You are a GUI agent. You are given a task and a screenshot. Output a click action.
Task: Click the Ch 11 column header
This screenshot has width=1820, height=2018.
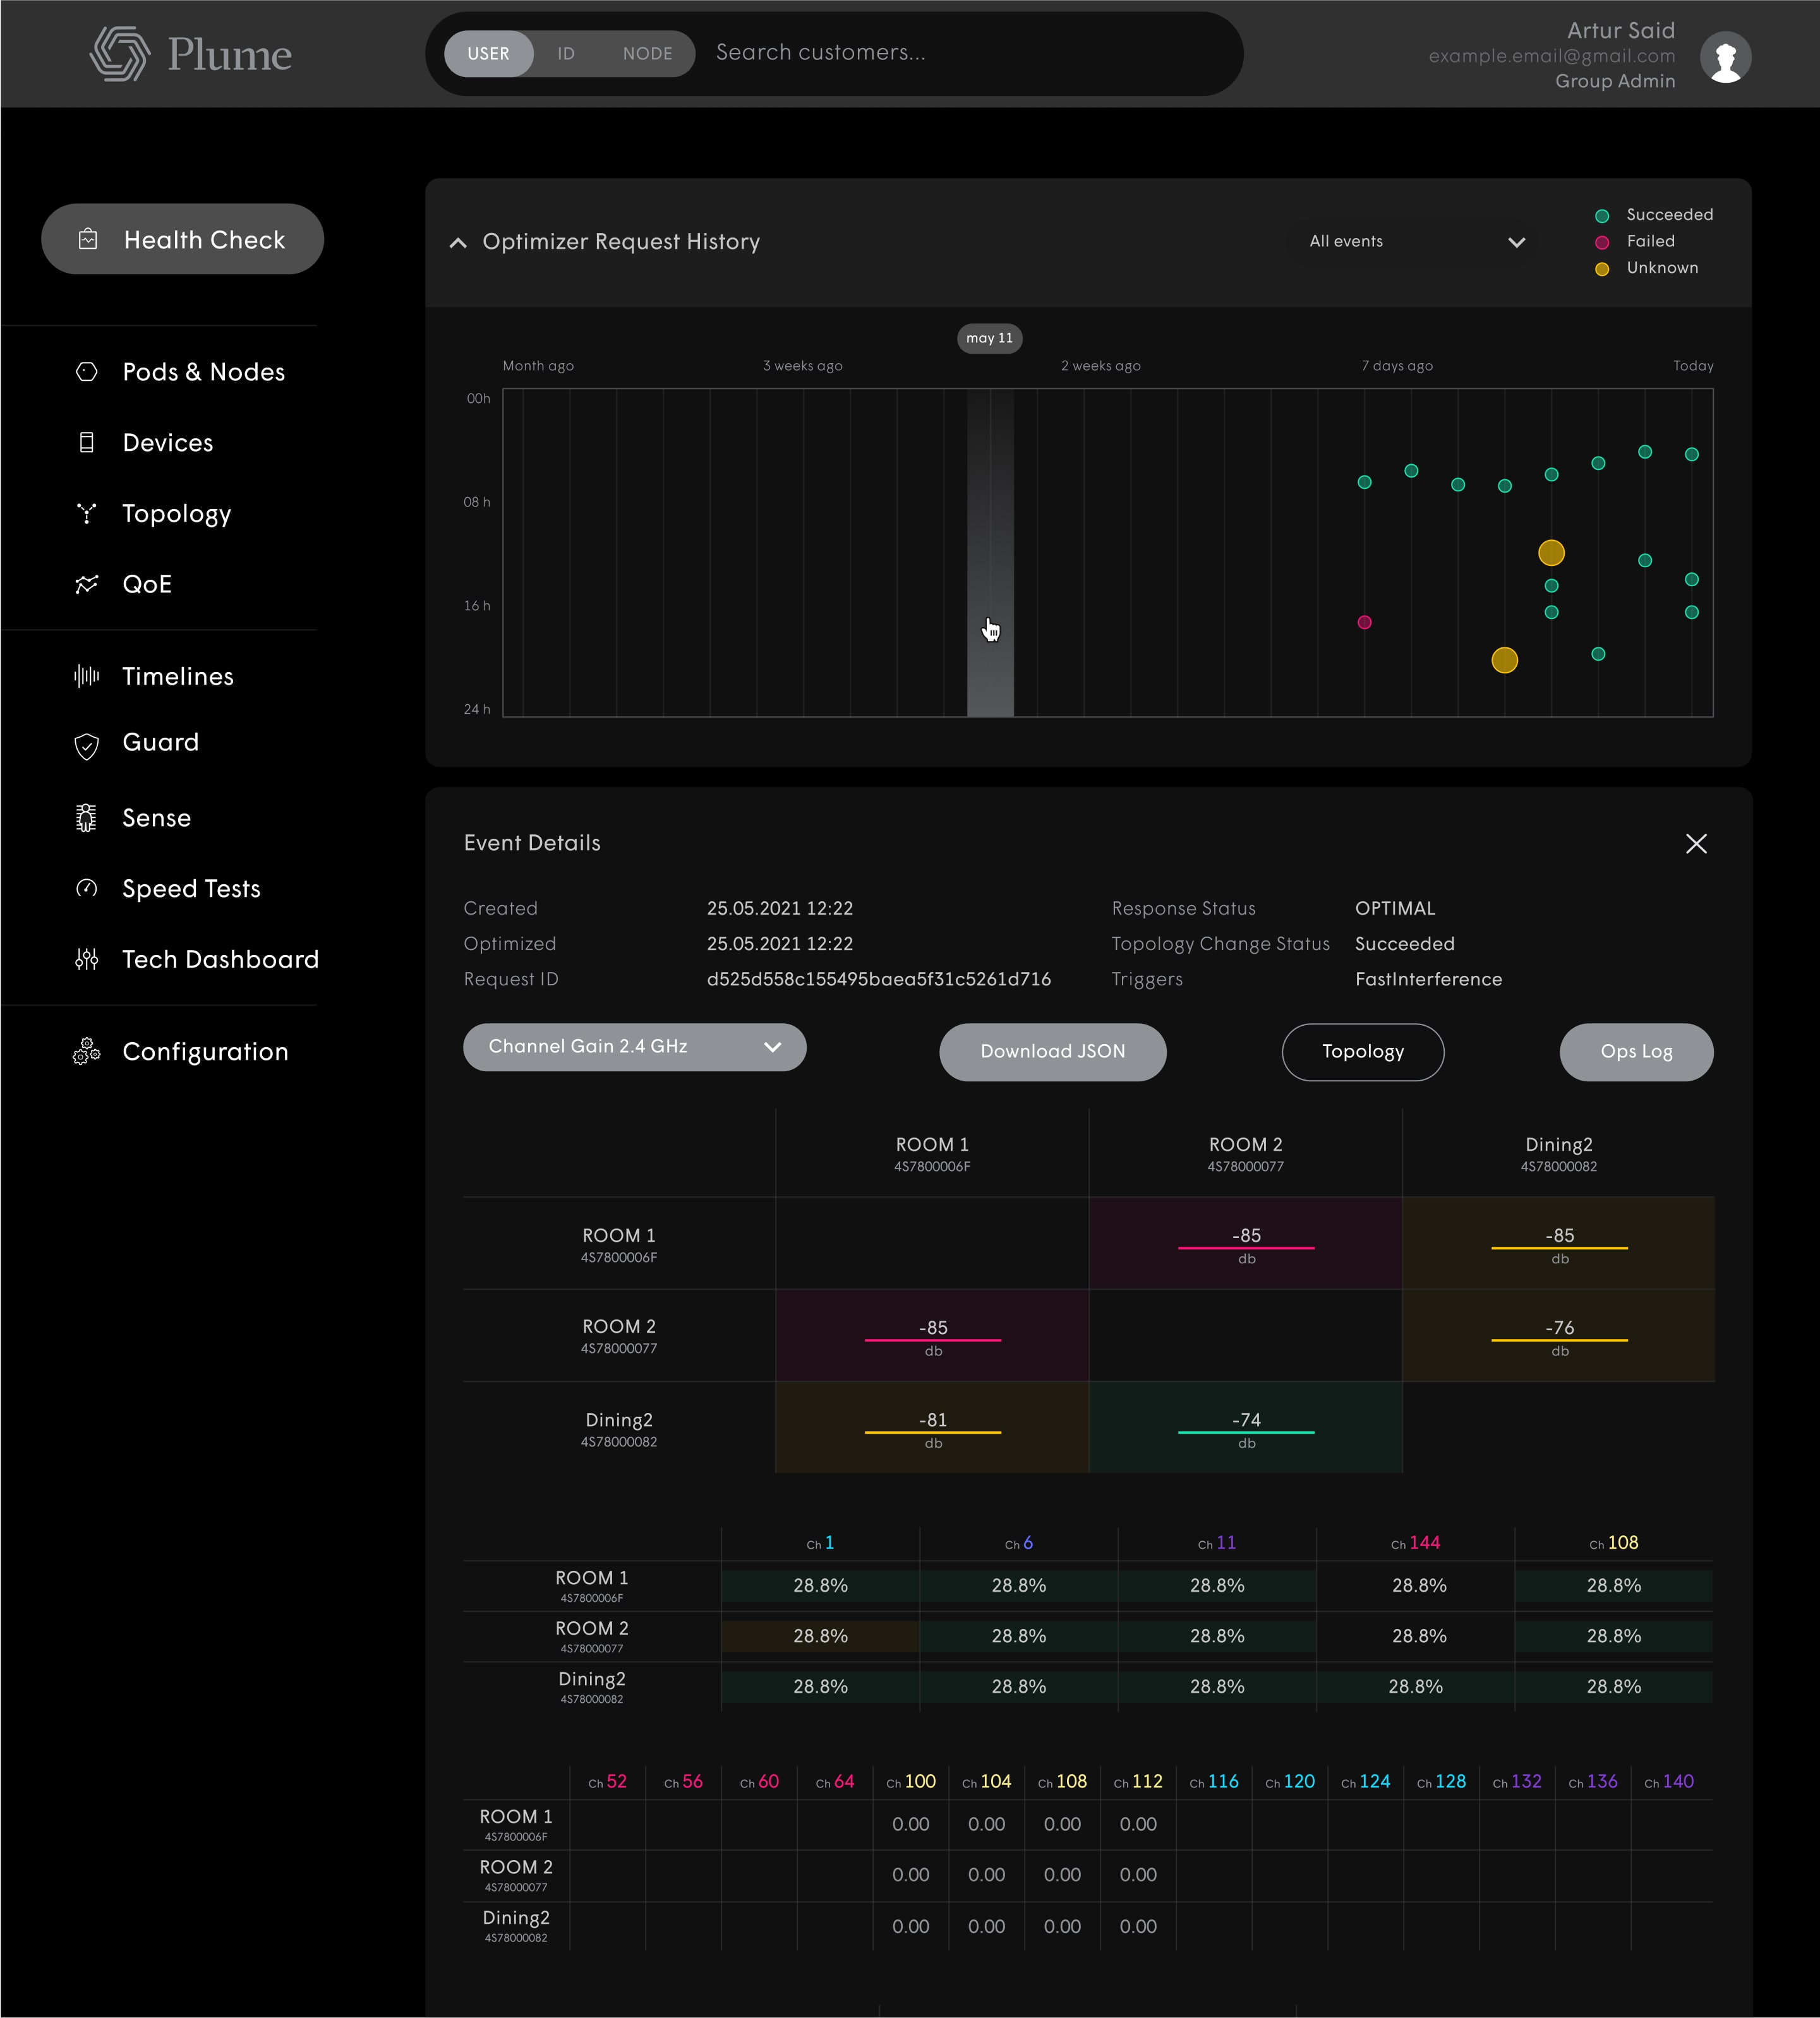click(1217, 1543)
